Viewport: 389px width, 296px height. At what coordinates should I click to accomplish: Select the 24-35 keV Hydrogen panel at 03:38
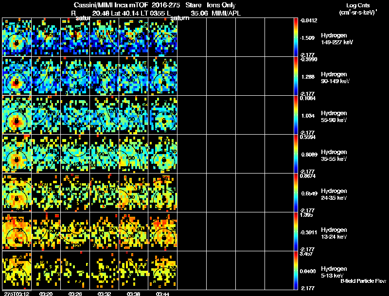[134, 193]
